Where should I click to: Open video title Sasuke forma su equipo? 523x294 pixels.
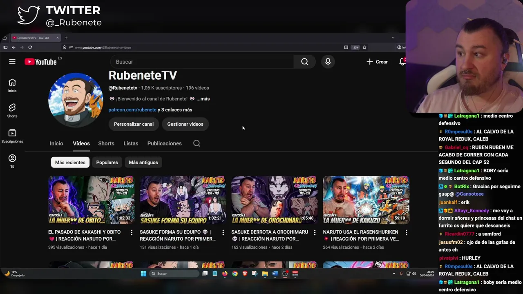click(x=177, y=235)
